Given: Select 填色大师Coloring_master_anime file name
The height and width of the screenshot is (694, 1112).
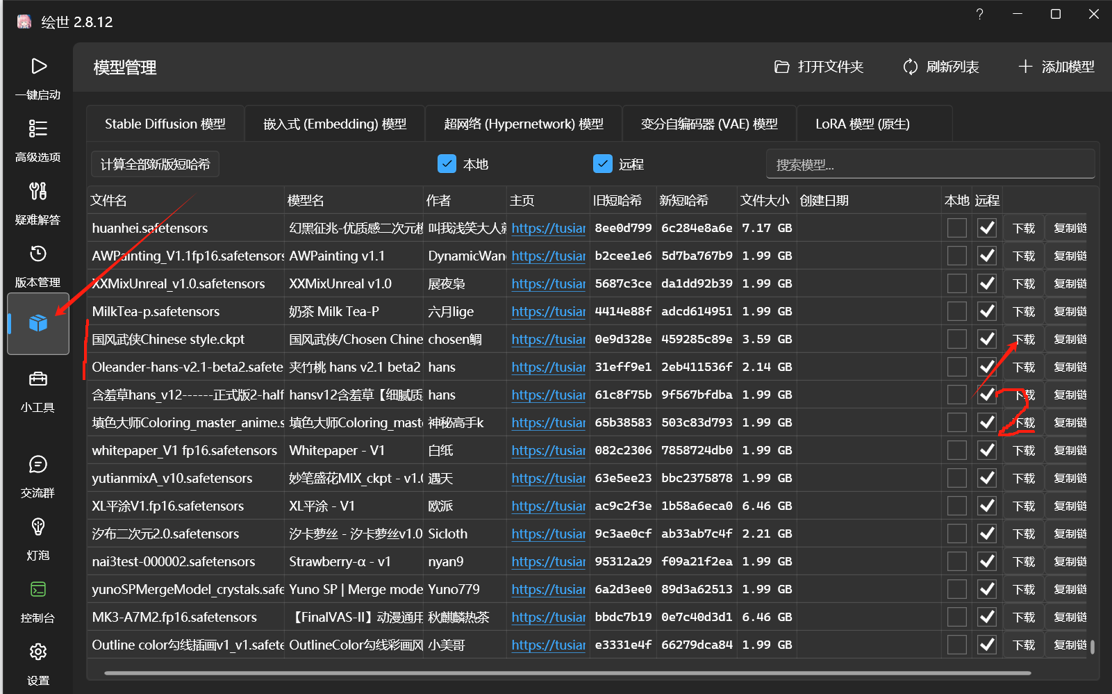Looking at the screenshot, I should [188, 422].
